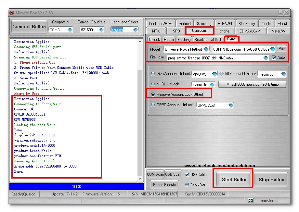This screenshot has width=299, height=212.
Task: Open the Samsung tab
Action: 204,23
